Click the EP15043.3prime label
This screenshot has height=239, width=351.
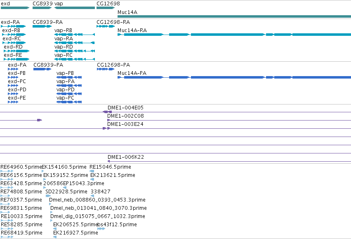(x=84, y=183)
